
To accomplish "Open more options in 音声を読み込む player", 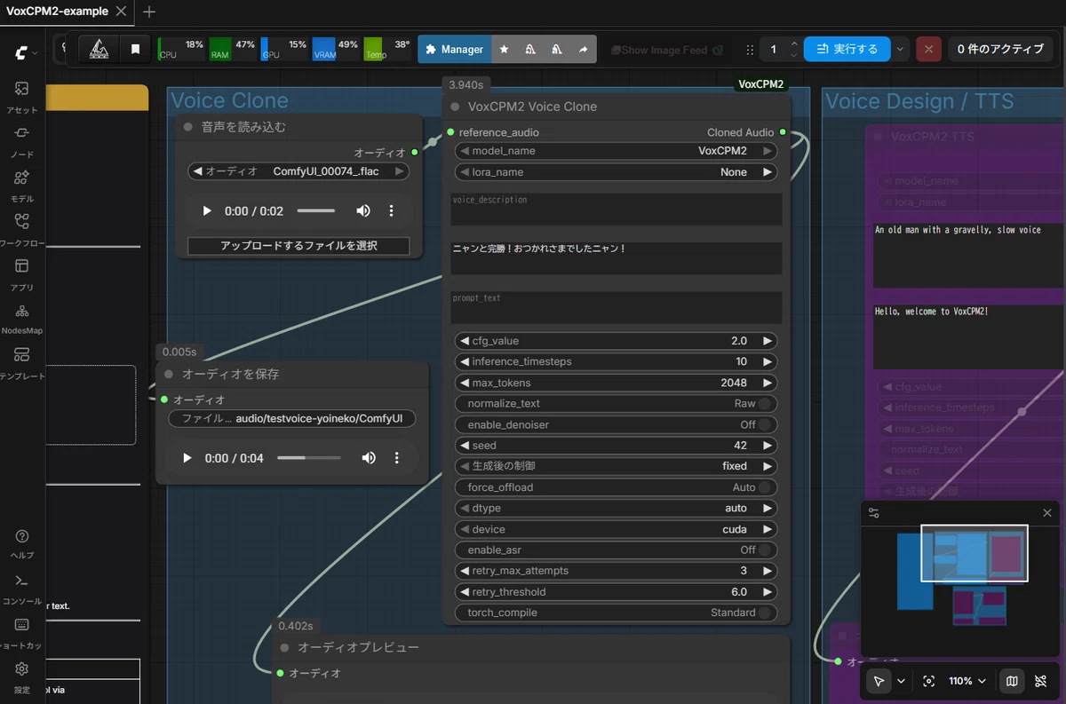I will tap(391, 211).
